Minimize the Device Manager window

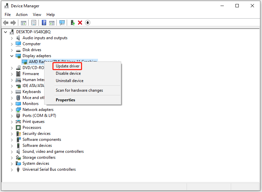[222, 6]
